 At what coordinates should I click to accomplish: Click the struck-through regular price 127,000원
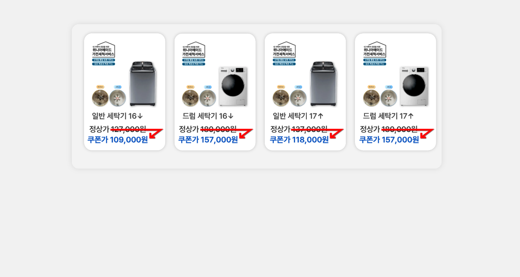point(129,129)
